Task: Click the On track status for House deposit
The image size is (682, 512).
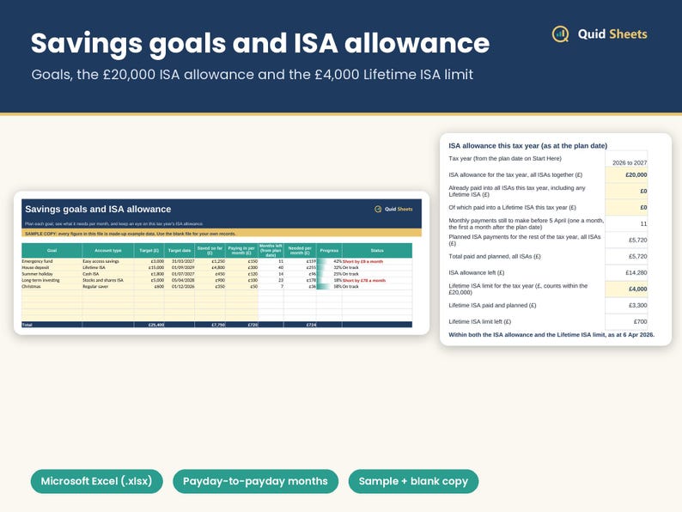Action: [x=350, y=267]
